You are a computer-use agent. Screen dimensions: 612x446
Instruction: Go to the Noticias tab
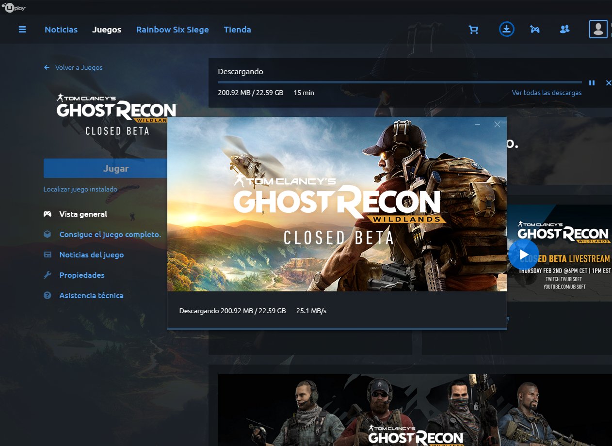pos(61,30)
